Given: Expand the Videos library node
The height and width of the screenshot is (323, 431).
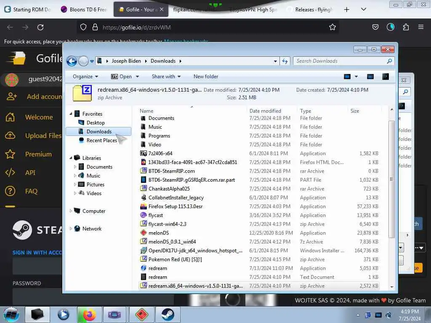Looking at the screenshot, I should pos(75,193).
